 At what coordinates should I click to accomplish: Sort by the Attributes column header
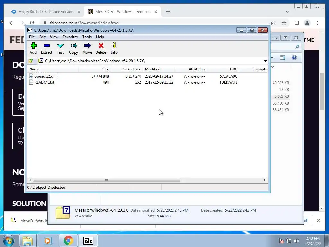pos(191,69)
